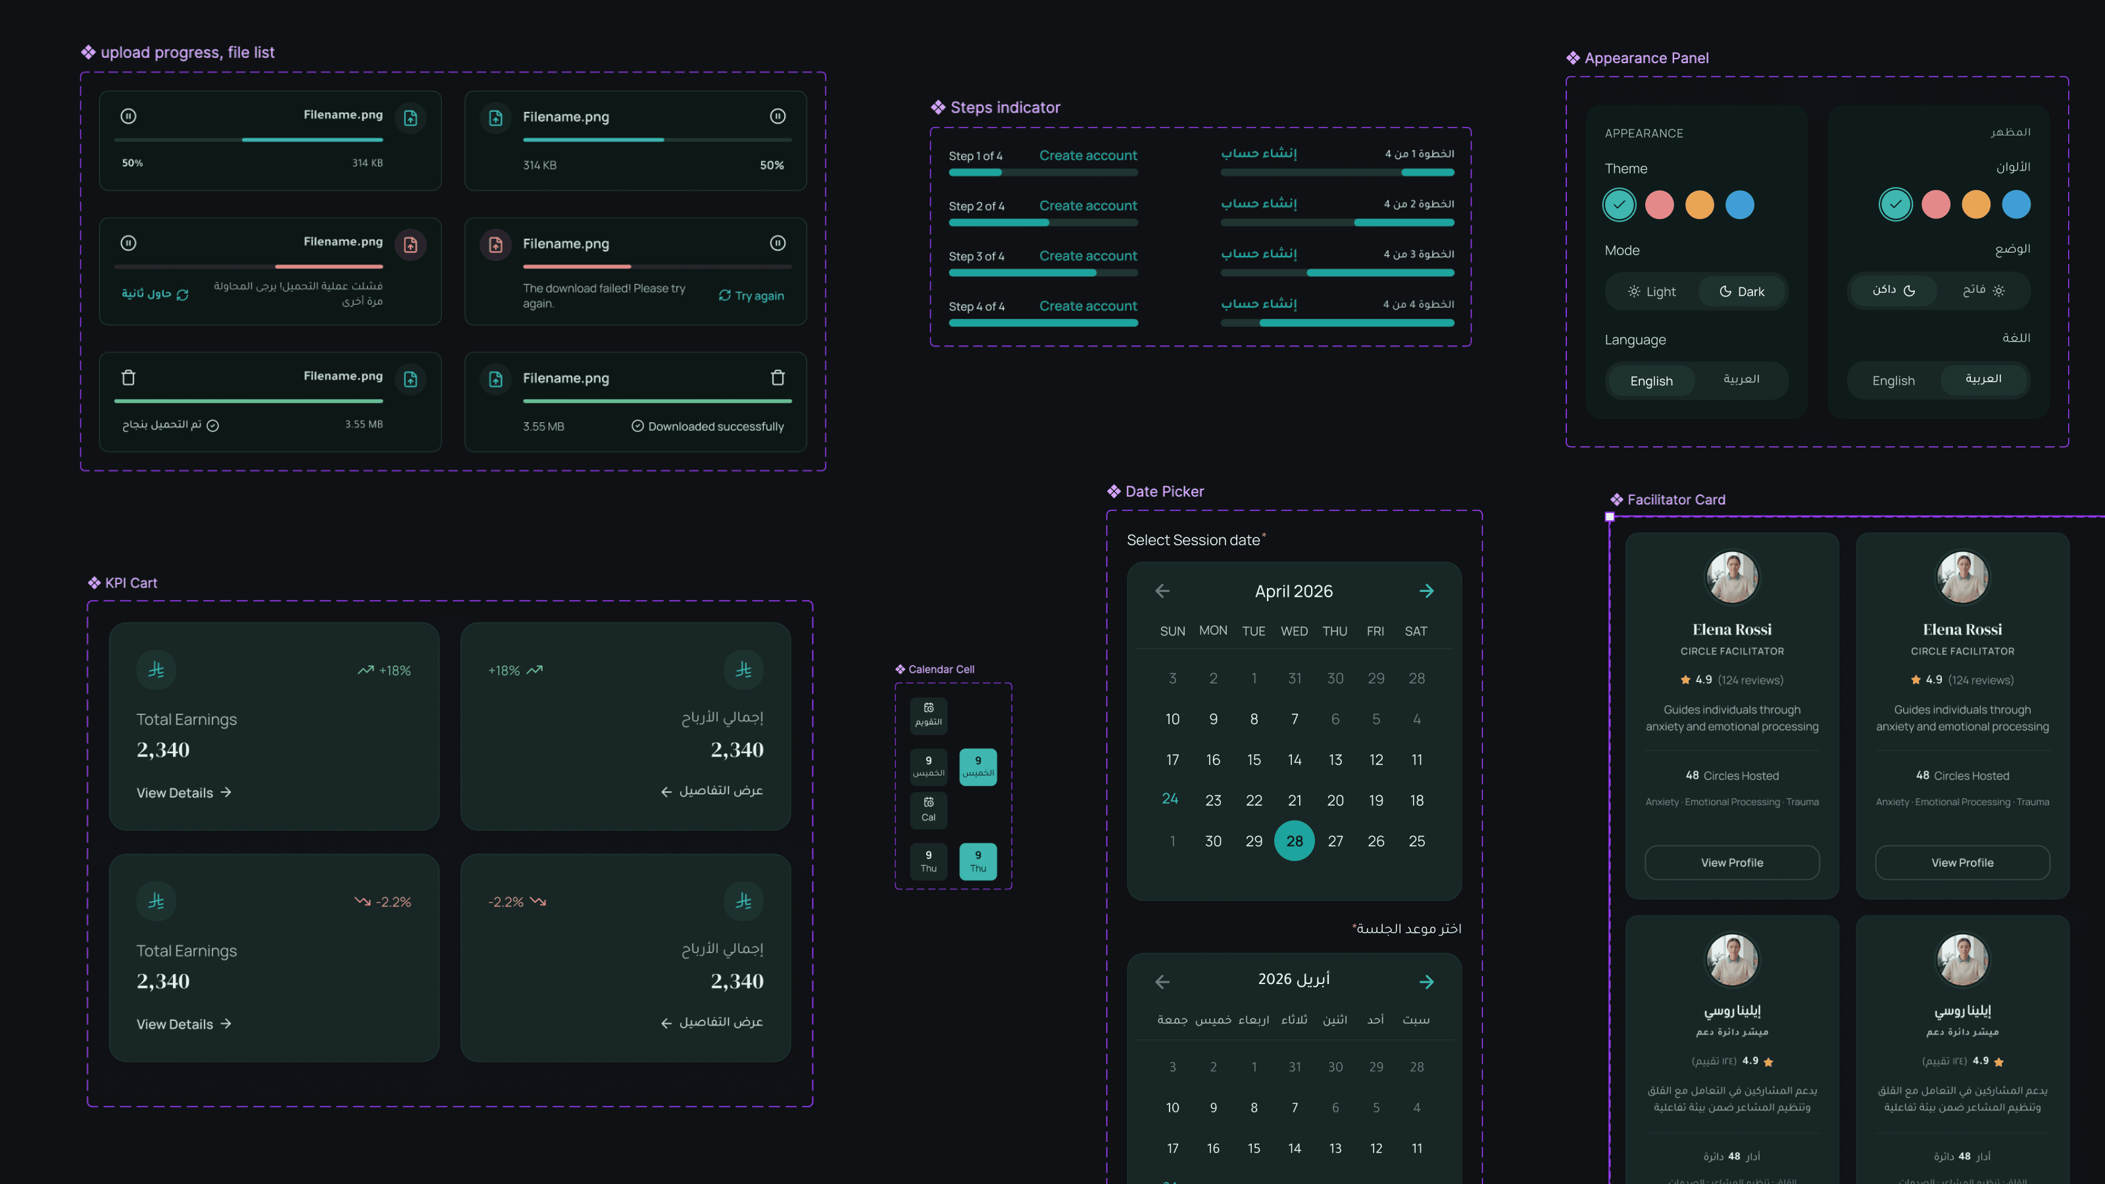This screenshot has height=1184, width=2105.
Task: Click the April 2026 month title
Action: (x=1293, y=591)
